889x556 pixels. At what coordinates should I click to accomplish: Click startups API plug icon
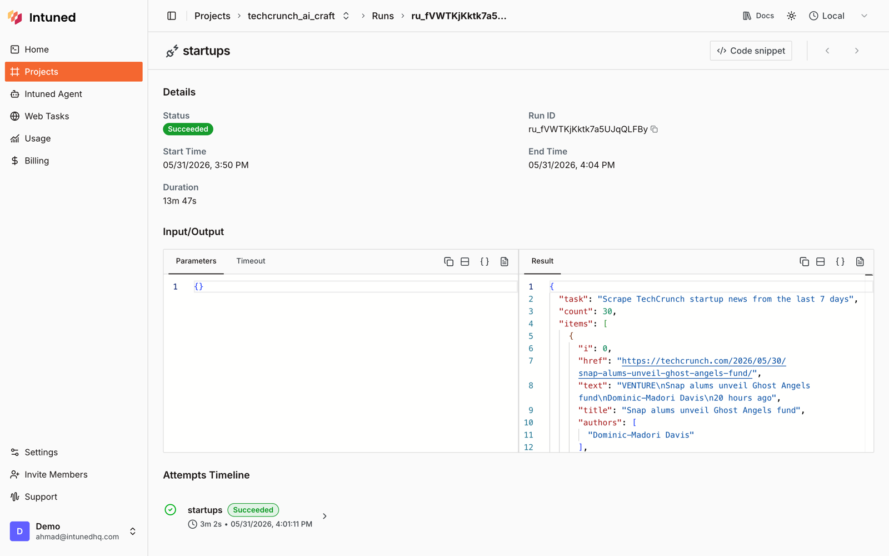(x=172, y=51)
